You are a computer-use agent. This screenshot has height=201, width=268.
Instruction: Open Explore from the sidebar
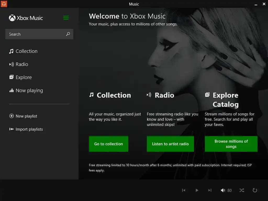(x=20, y=77)
